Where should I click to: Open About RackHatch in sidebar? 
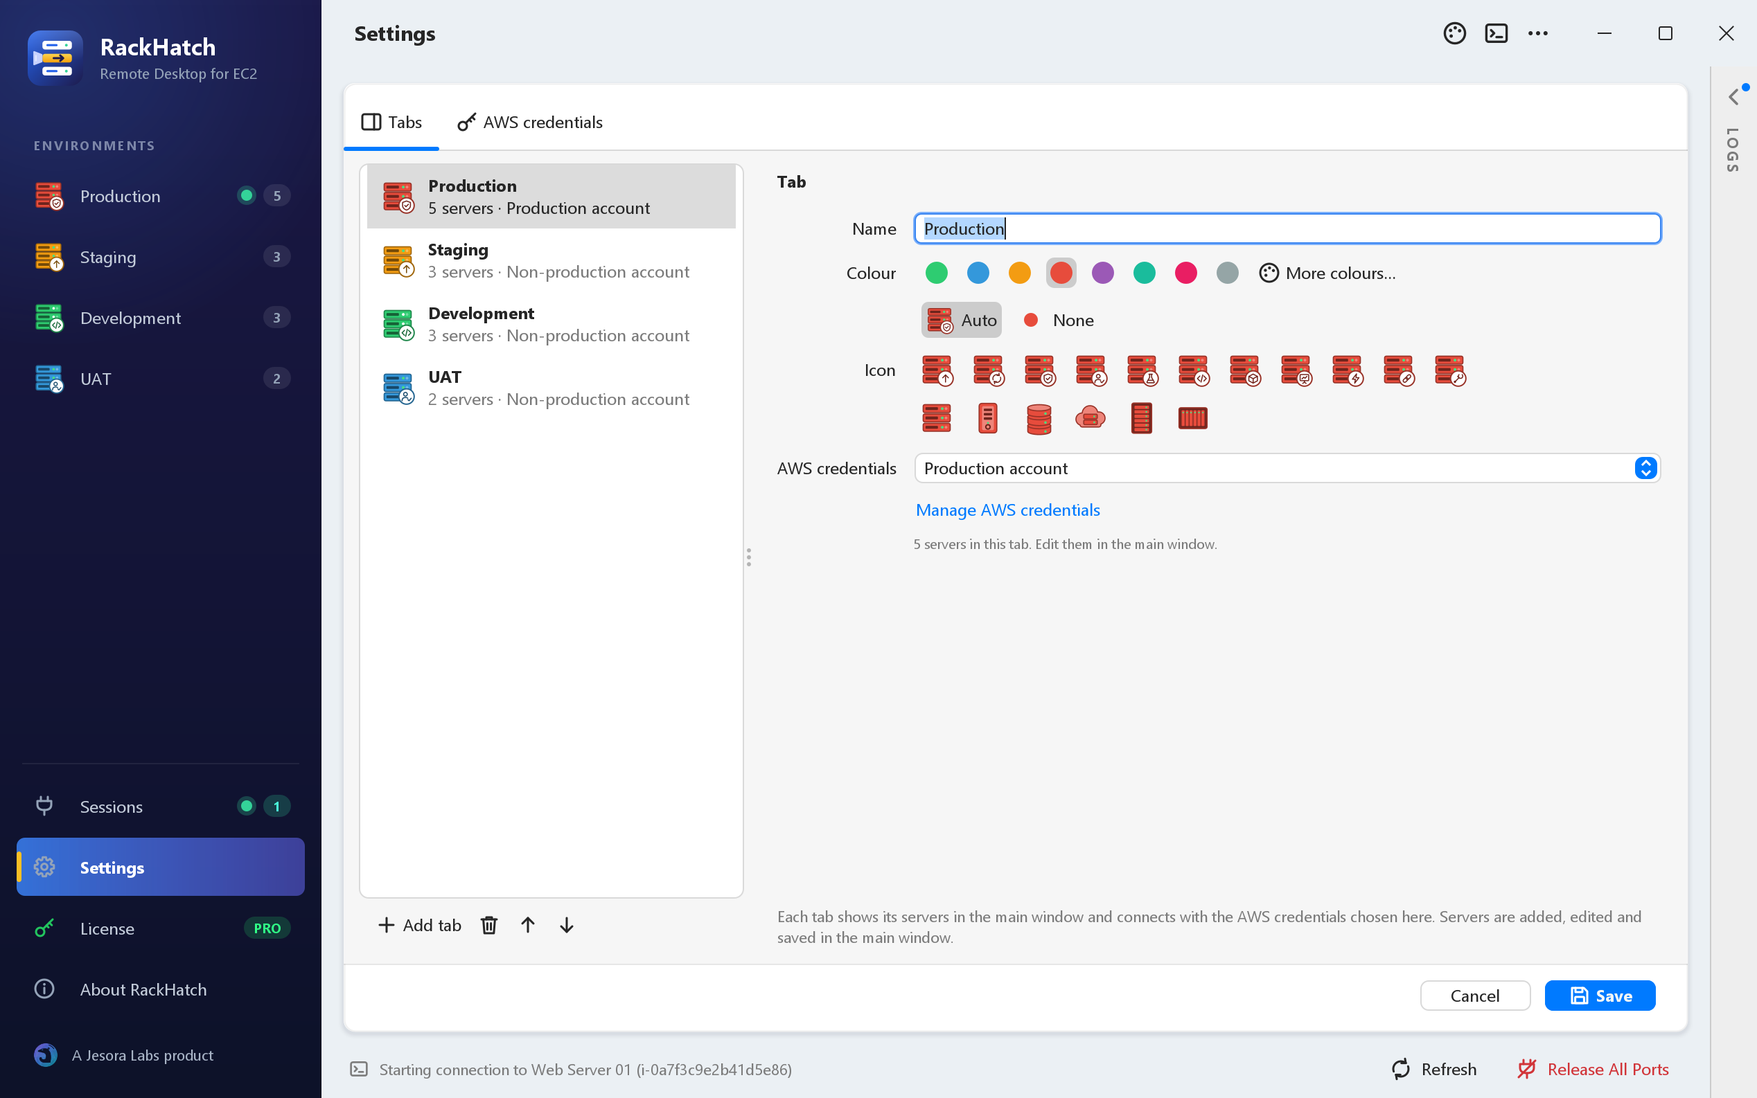(161, 990)
